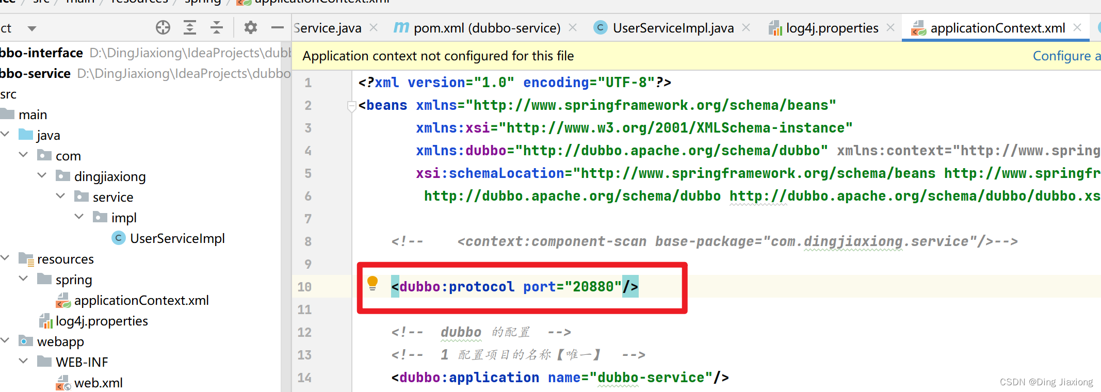
Task: Close the log4j.properties tab
Action: 890,27
